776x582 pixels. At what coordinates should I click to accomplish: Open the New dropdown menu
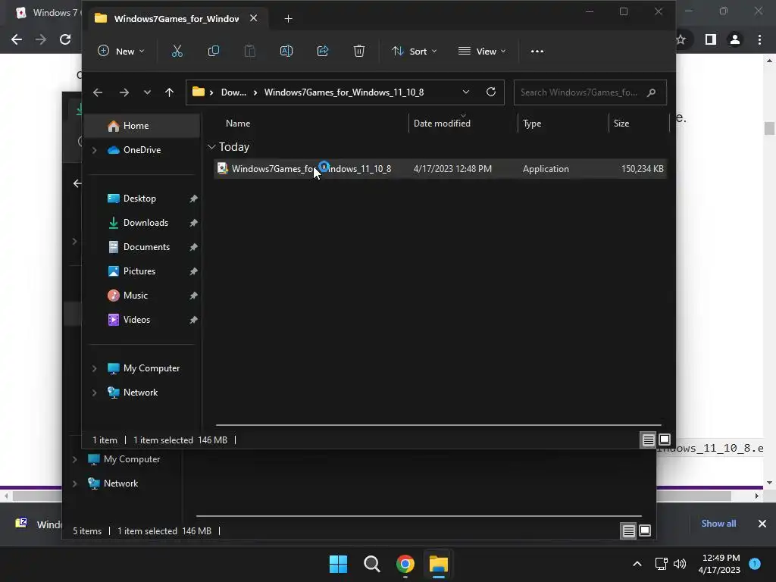[x=121, y=51]
